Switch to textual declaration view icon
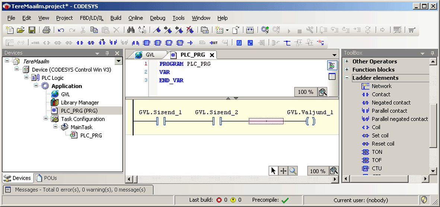This screenshot has width=440, height=207. [332, 66]
